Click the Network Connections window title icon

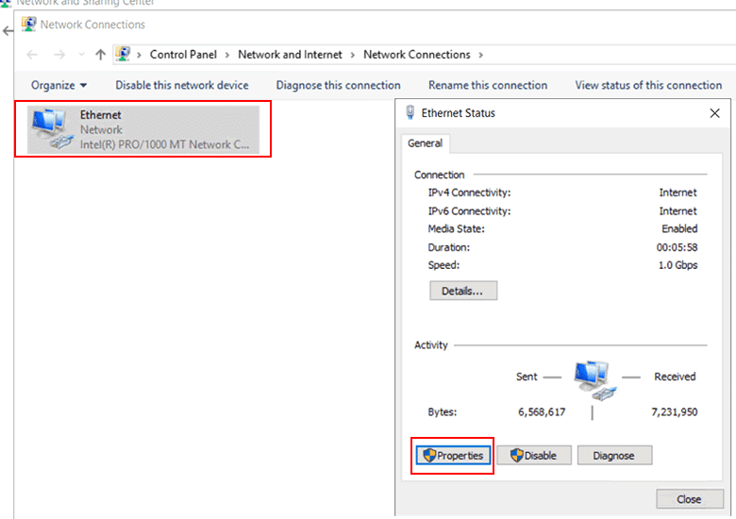pos(29,24)
